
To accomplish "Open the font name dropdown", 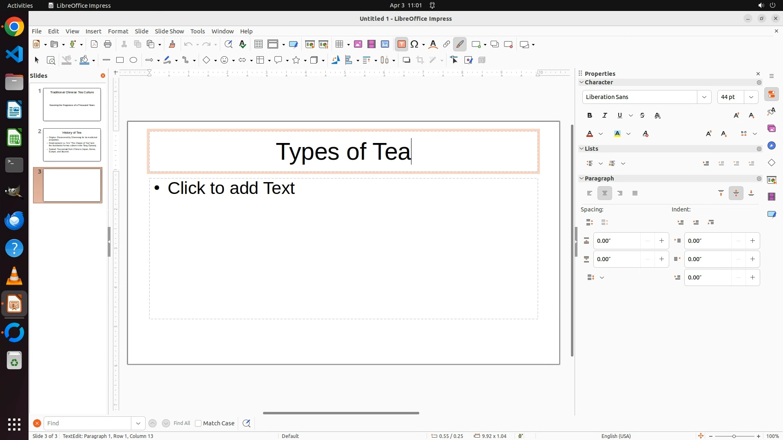I will (704, 97).
